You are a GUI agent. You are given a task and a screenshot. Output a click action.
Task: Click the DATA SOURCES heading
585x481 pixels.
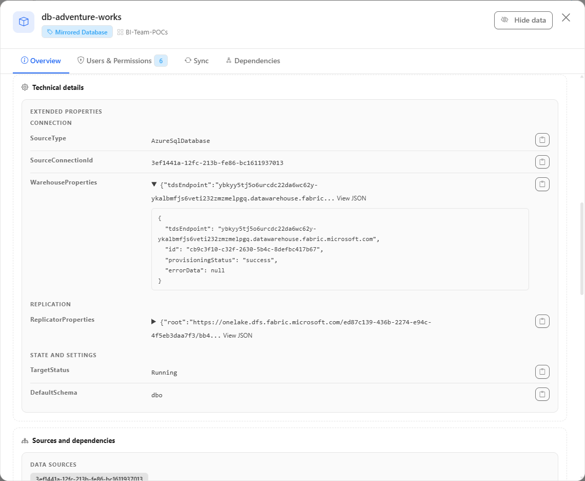pyautogui.click(x=53, y=465)
